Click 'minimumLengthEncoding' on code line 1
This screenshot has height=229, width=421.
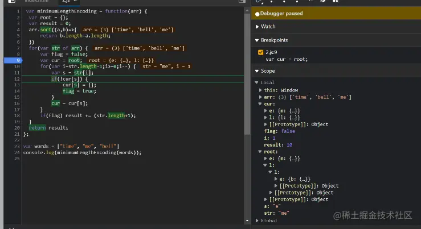(67, 11)
